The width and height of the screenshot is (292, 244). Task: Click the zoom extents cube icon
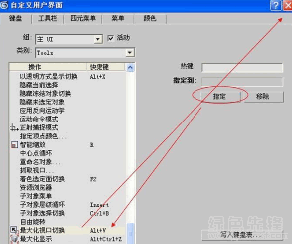[14, 239]
